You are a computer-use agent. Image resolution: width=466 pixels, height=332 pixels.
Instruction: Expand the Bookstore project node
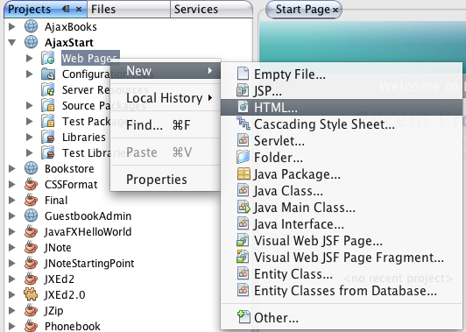[12, 168]
